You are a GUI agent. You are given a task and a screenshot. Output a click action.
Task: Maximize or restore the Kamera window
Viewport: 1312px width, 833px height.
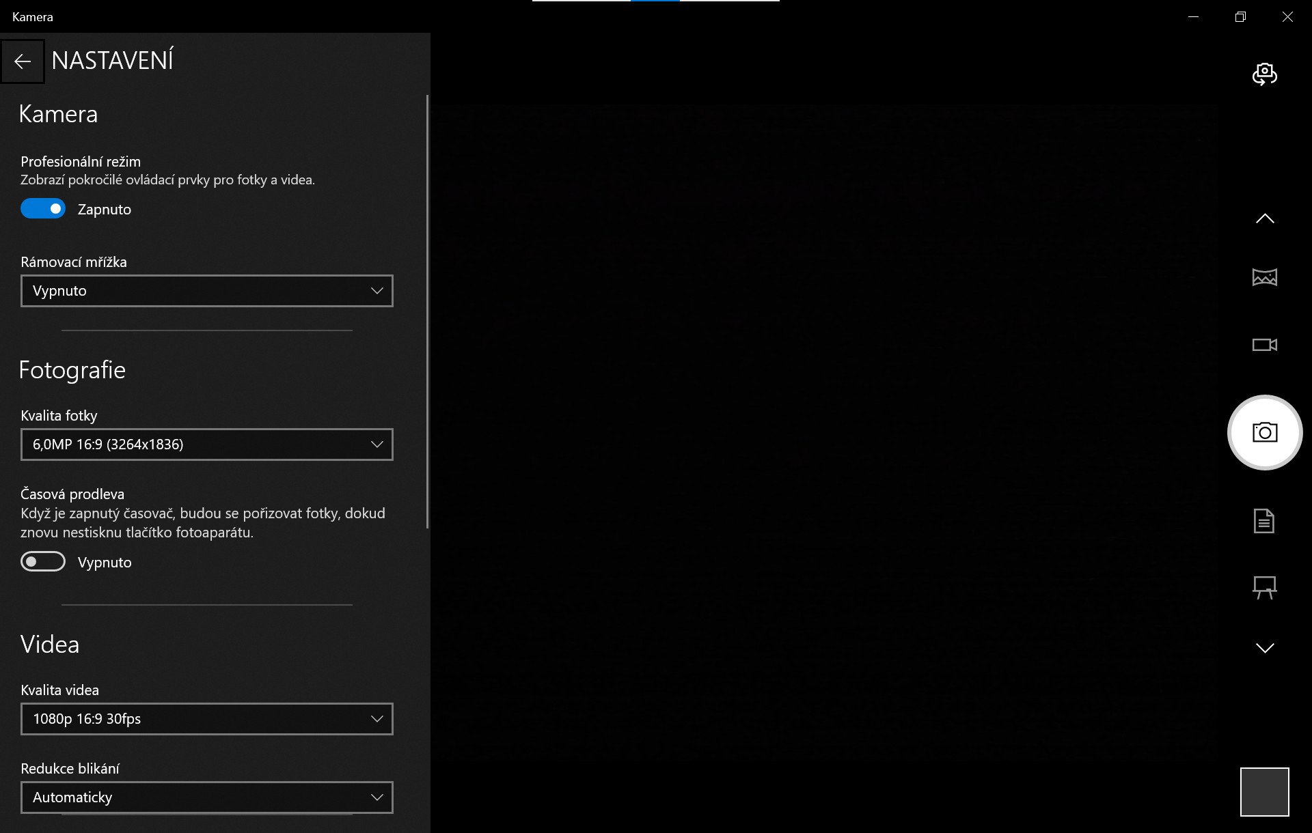tap(1240, 17)
